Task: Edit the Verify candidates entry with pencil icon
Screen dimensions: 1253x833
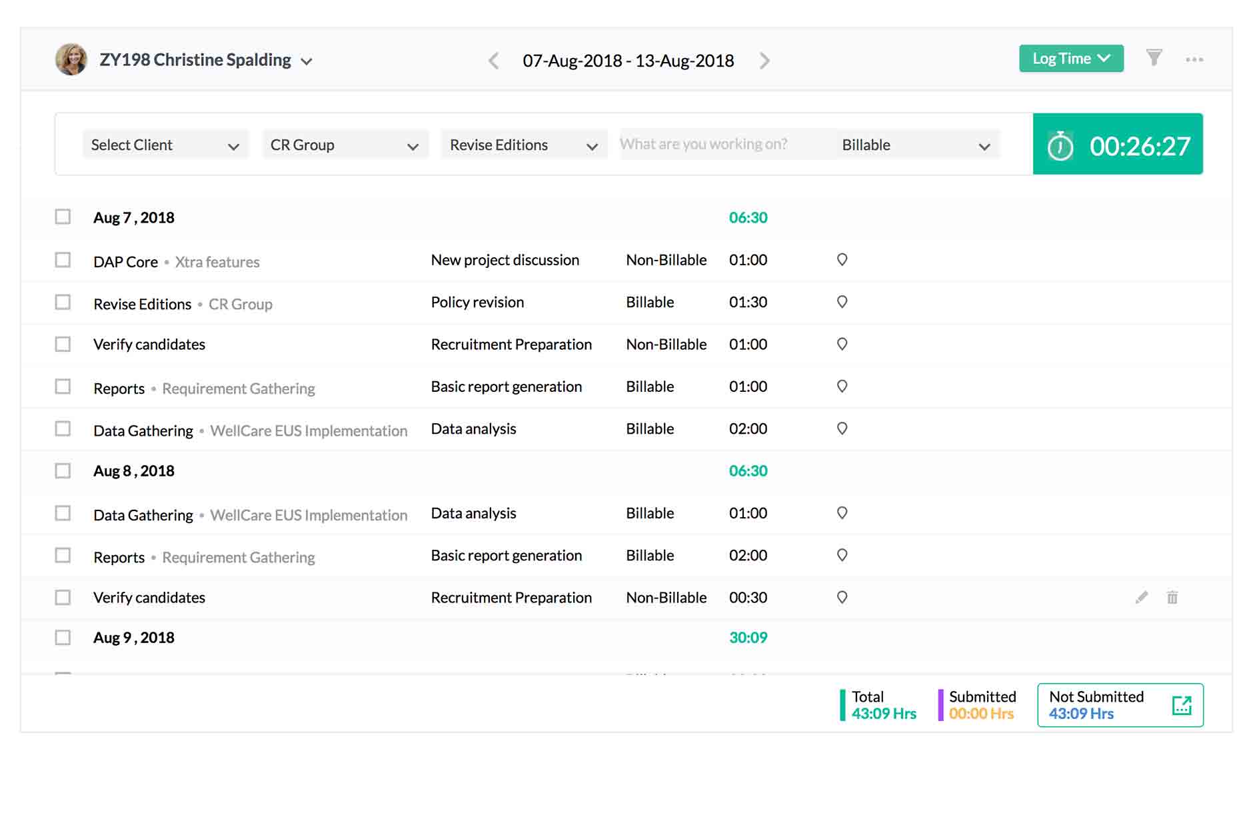Action: (x=1141, y=597)
